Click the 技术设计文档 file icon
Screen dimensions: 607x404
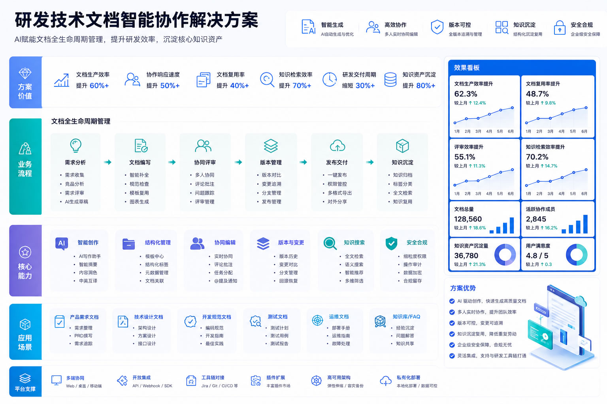click(123, 322)
